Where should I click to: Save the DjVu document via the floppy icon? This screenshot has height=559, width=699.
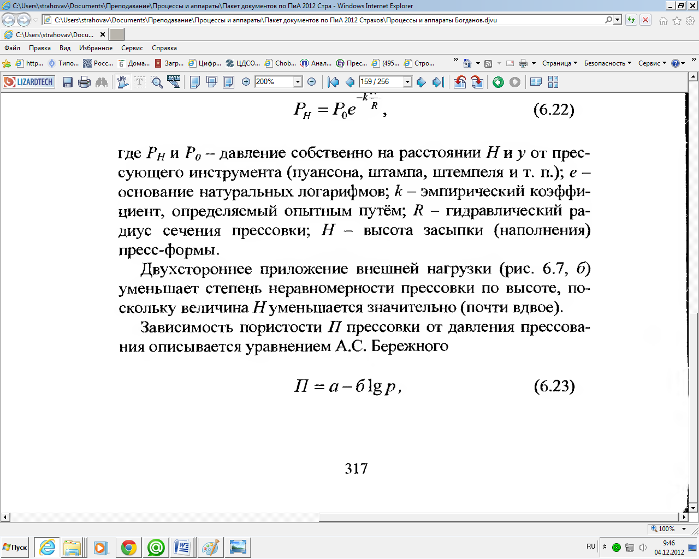[x=68, y=82]
